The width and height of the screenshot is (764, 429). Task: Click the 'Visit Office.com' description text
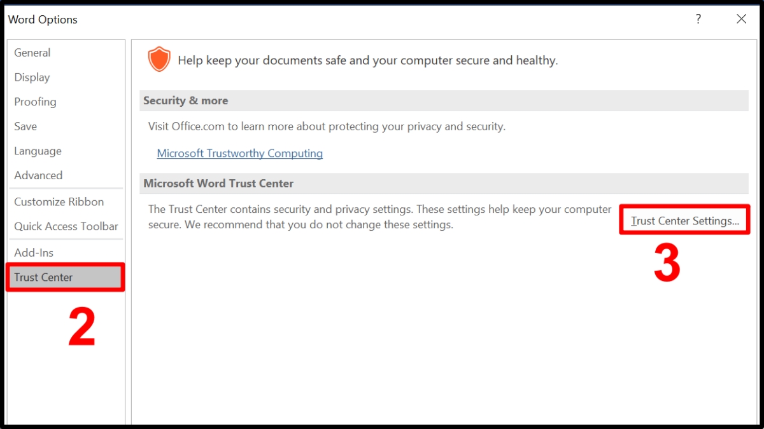pos(326,126)
